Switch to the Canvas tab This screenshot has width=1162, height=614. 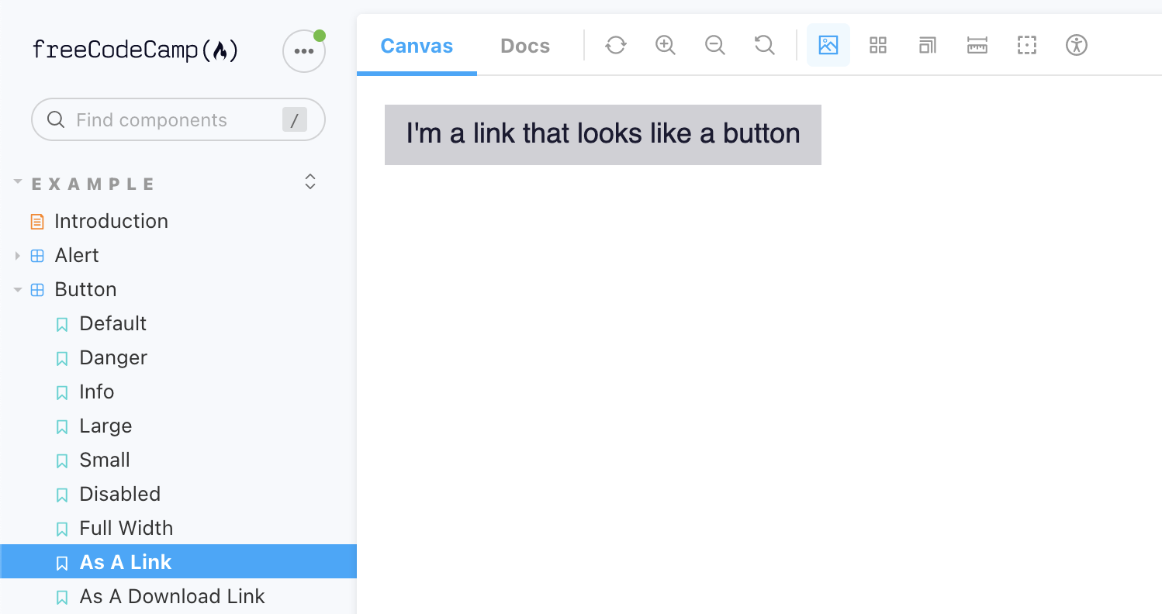coord(417,46)
